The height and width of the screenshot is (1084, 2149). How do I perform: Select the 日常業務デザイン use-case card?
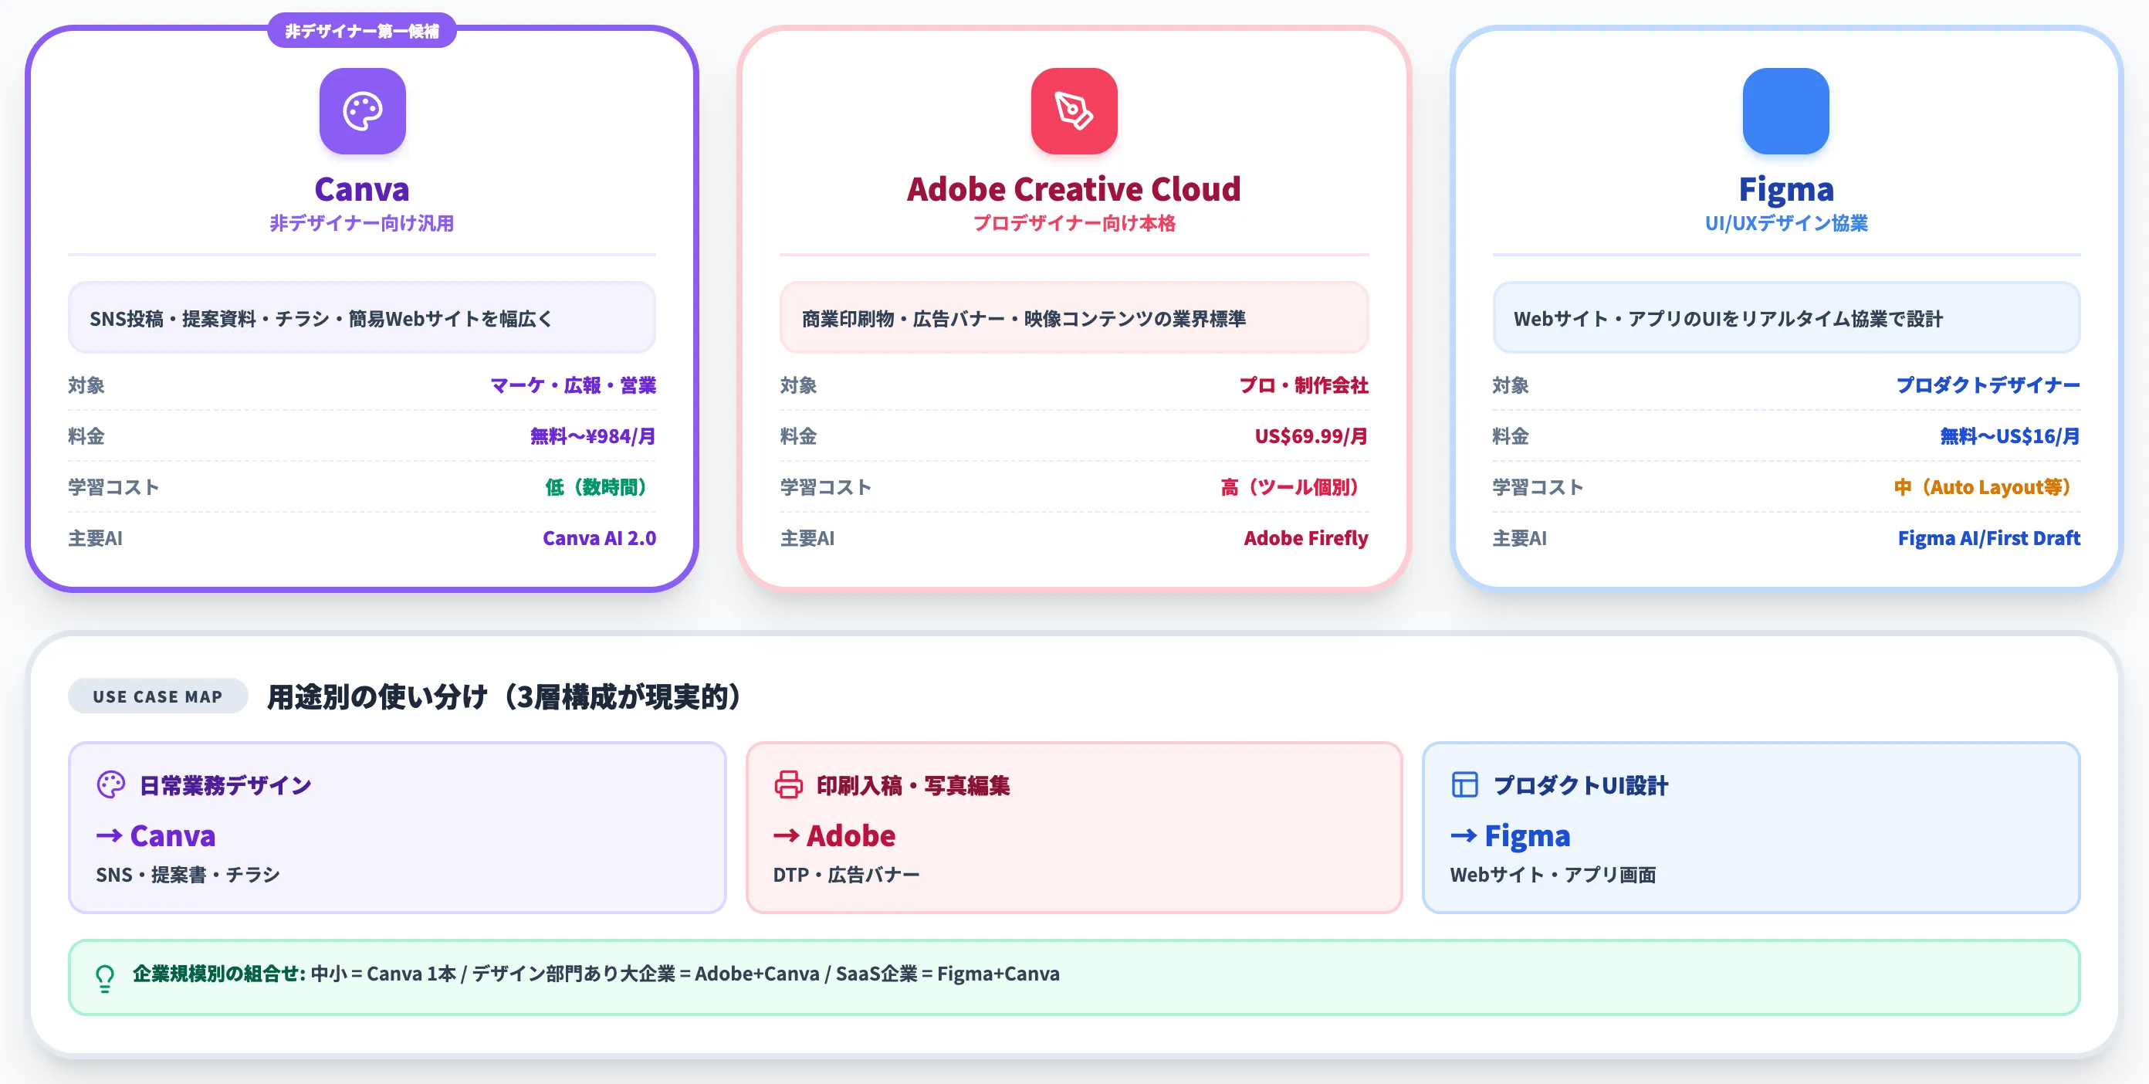(397, 827)
